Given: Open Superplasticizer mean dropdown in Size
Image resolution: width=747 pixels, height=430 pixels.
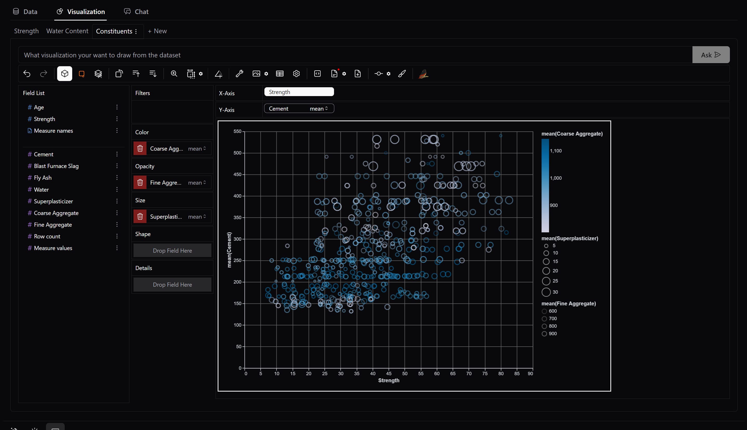Looking at the screenshot, I should click(197, 217).
